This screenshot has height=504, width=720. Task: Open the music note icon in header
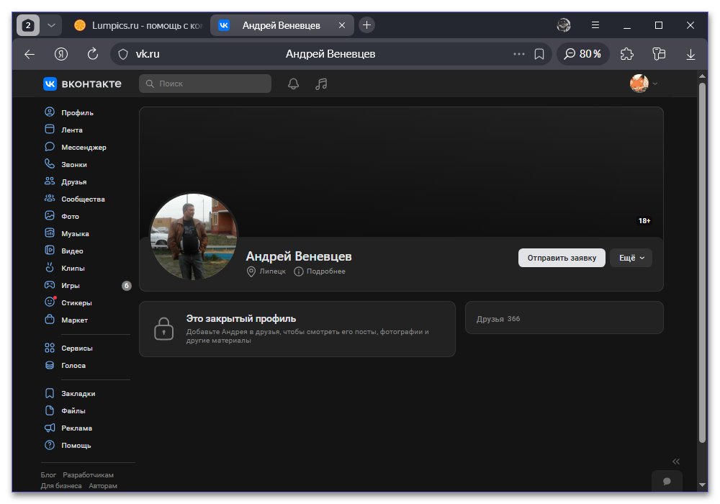coord(321,84)
